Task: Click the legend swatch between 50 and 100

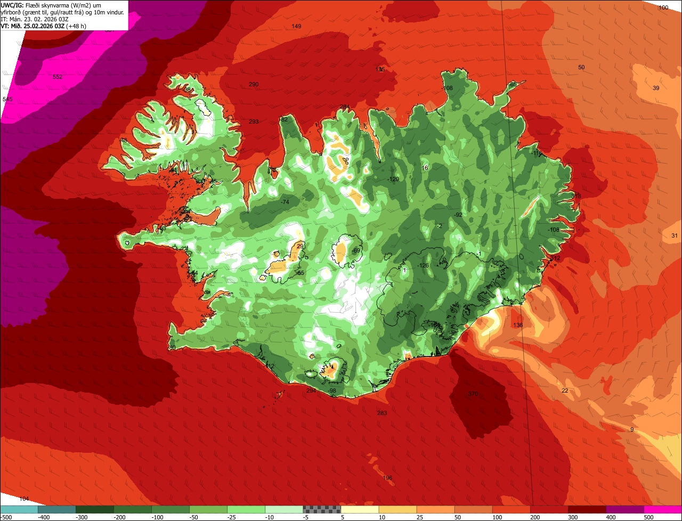Action: [x=473, y=509]
